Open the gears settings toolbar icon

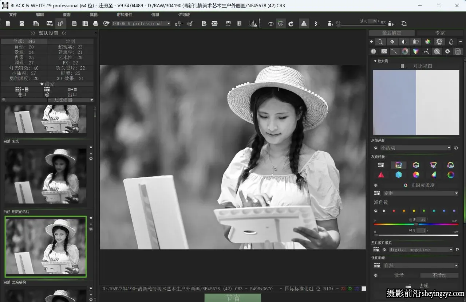coord(60,24)
